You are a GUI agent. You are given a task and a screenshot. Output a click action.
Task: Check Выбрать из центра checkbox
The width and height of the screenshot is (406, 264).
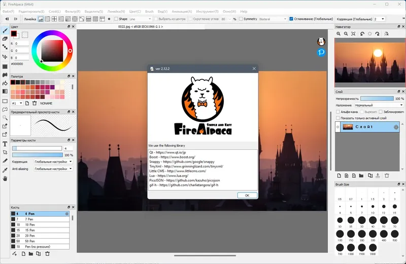pos(156,19)
